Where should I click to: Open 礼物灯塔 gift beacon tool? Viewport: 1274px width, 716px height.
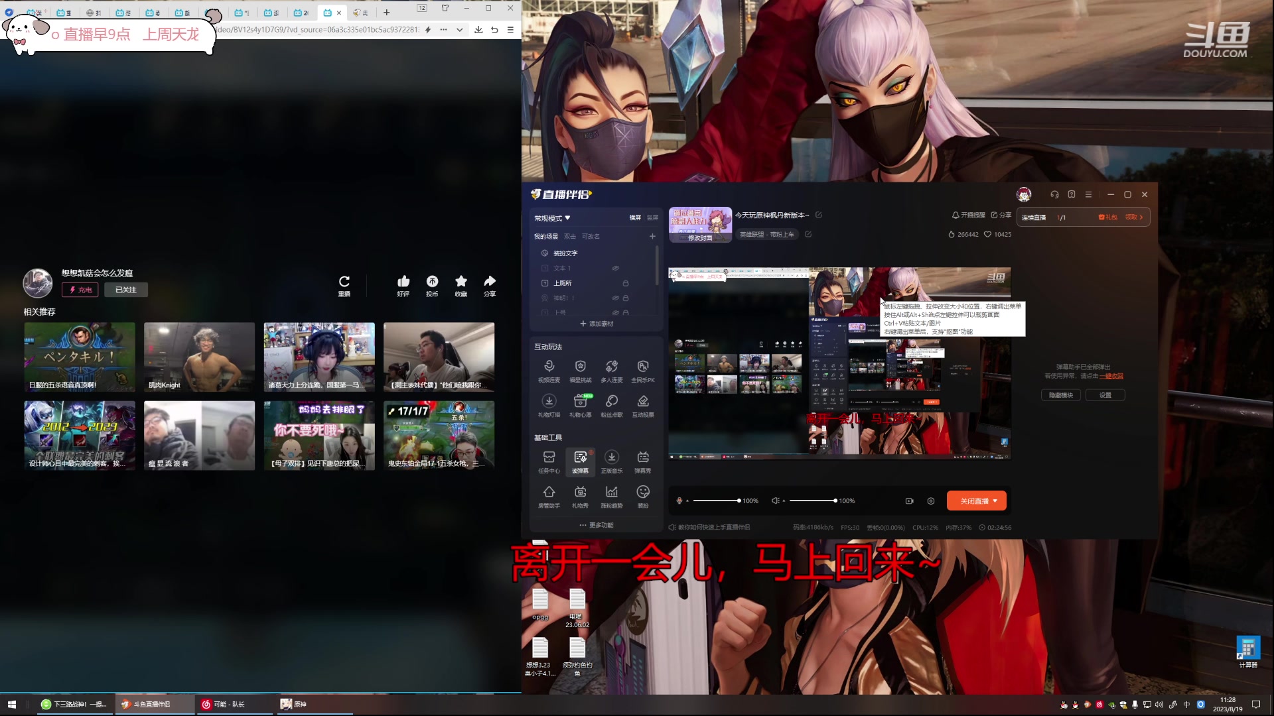point(549,406)
